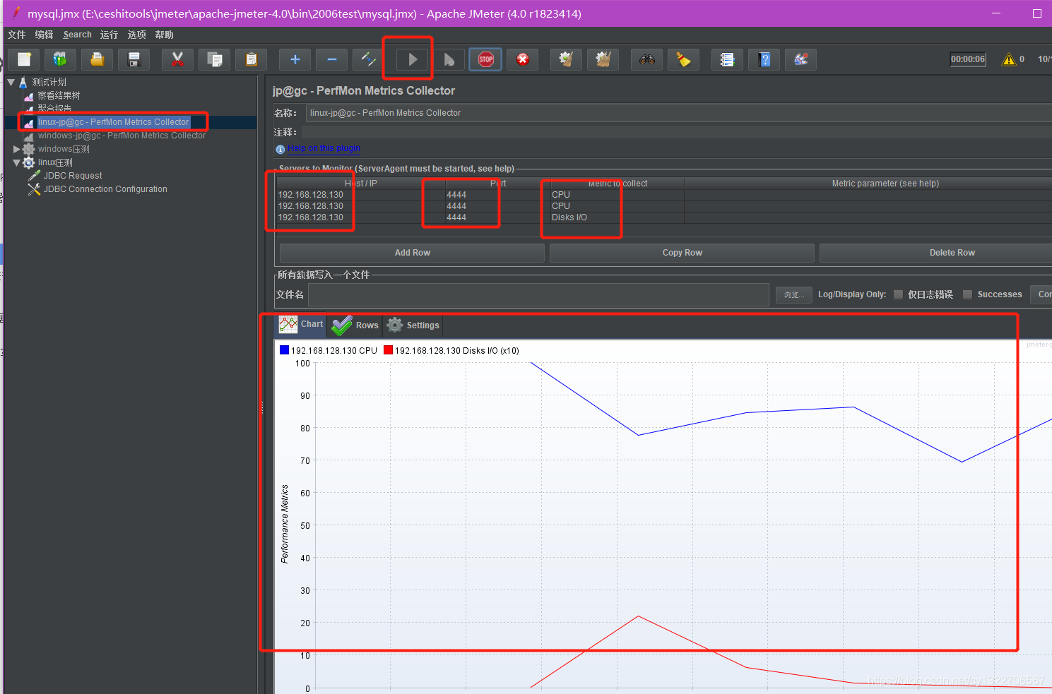Open the Help on this plugin link
1052x694 pixels.
point(324,148)
